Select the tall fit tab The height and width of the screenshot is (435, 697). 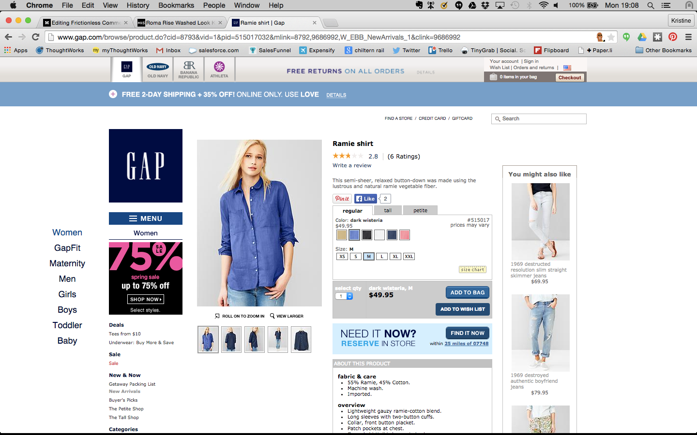click(388, 210)
